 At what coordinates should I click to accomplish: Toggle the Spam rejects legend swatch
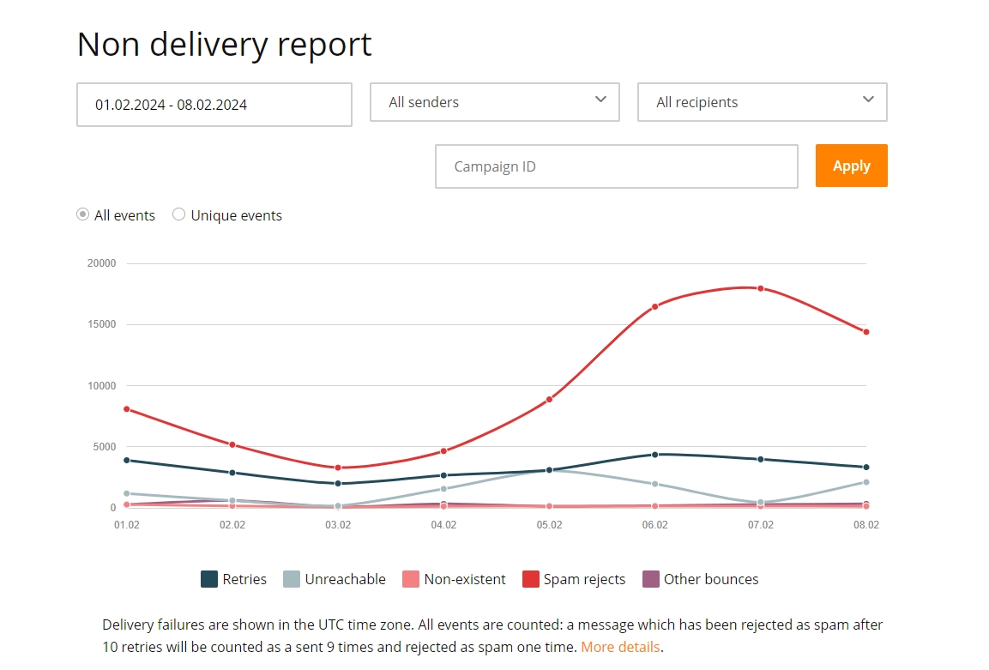coord(530,579)
